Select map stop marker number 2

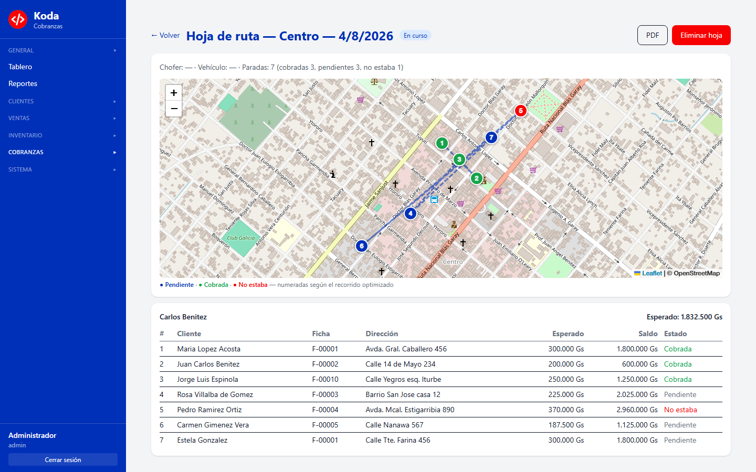tap(477, 178)
